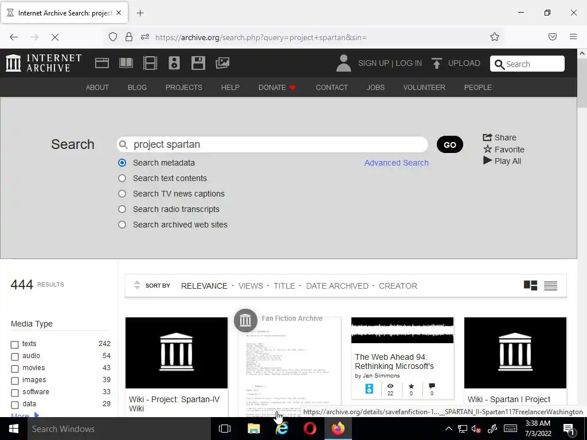Open File Explorer from the taskbar
This screenshot has height=440, width=587.
[253, 429]
